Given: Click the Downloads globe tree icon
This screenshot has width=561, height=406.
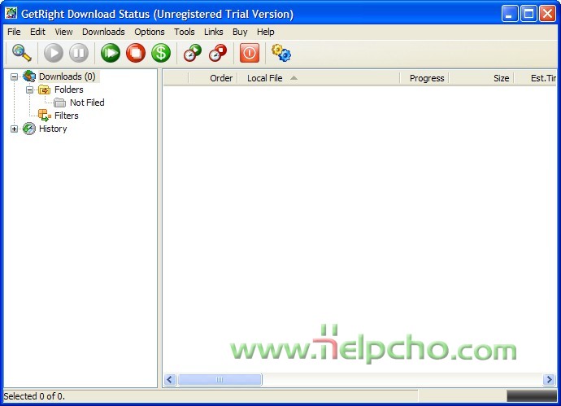Looking at the screenshot, I should (x=29, y=76).
